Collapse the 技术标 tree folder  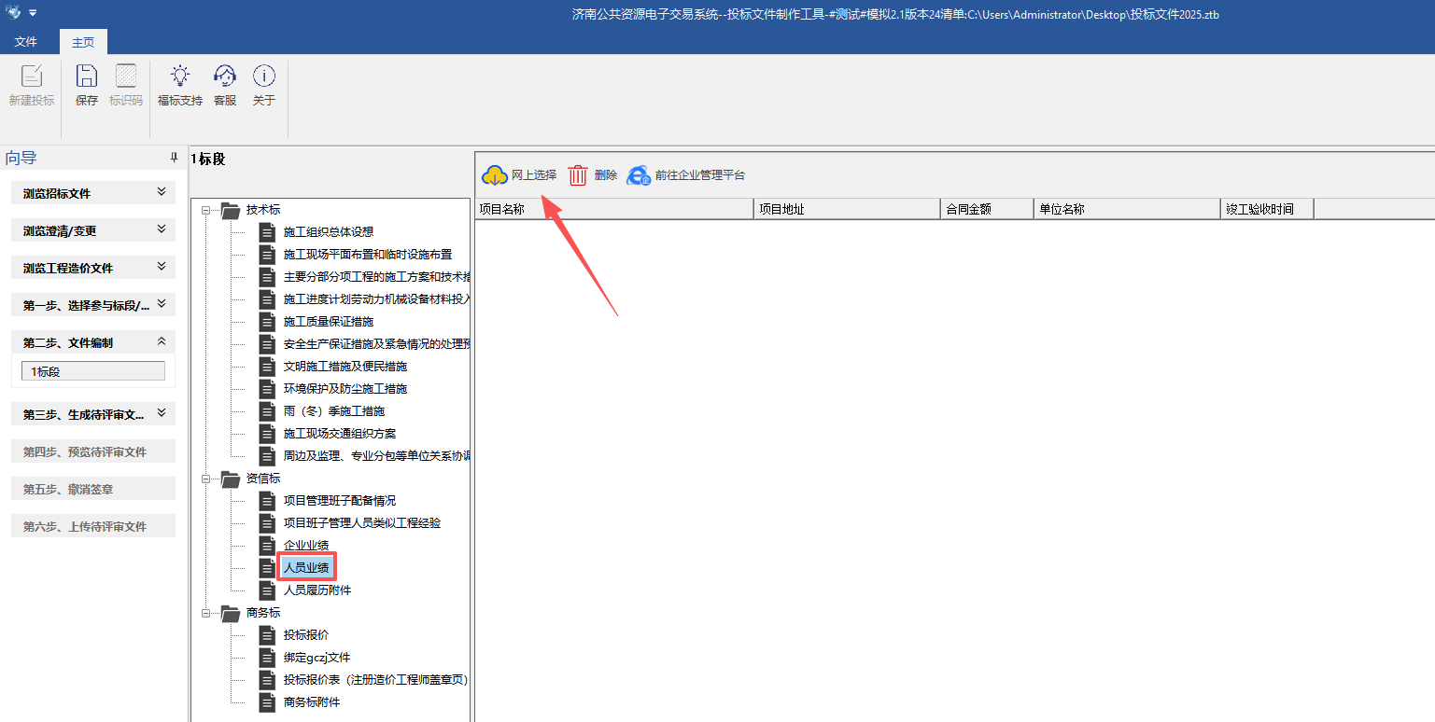click(205, 210)
